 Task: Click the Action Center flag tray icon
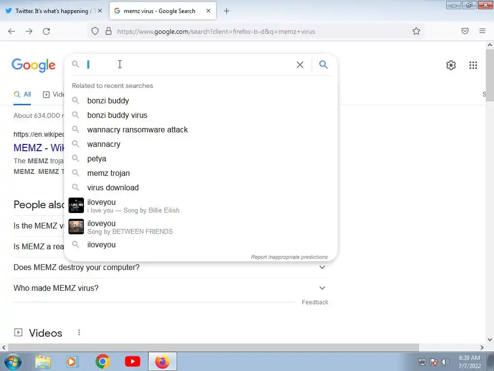434,362
